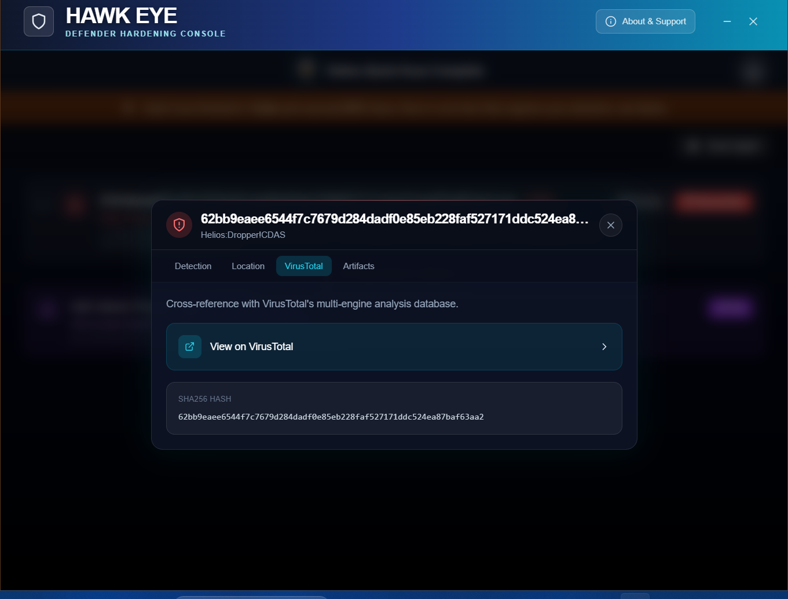788x599 pixels.
Task: Show the Artifacts tab
Action: point(359,266)
